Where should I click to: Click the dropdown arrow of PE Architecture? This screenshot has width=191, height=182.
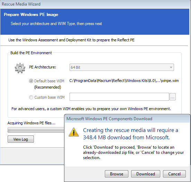point(171,67)
